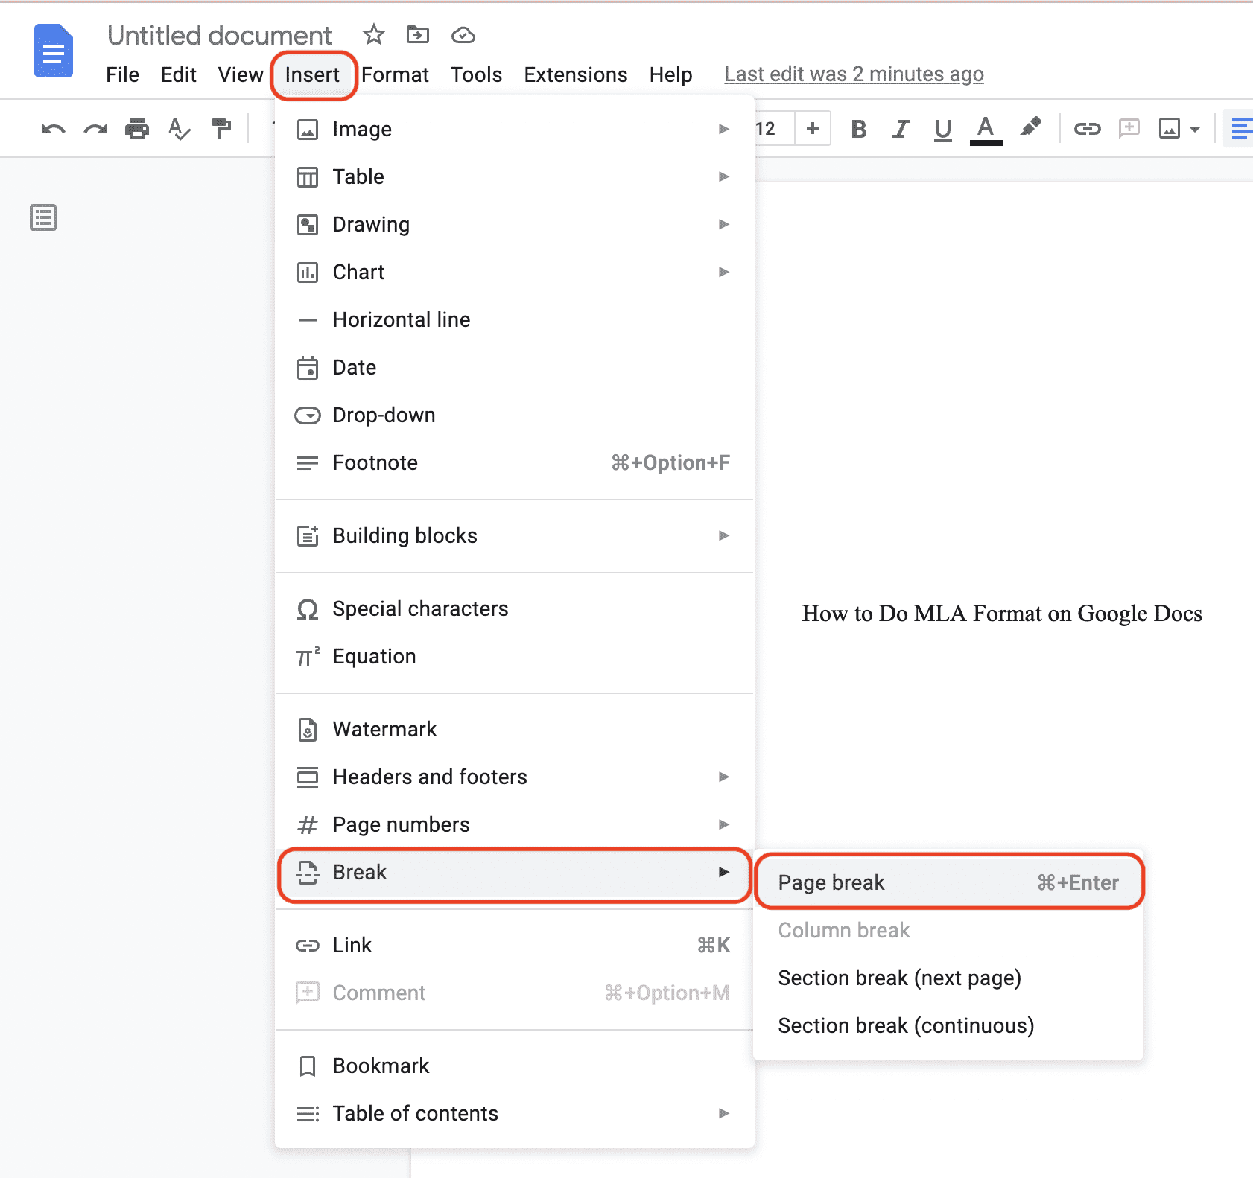
Task: Select the Paint format tool
Action: click(x=221, y=128)
